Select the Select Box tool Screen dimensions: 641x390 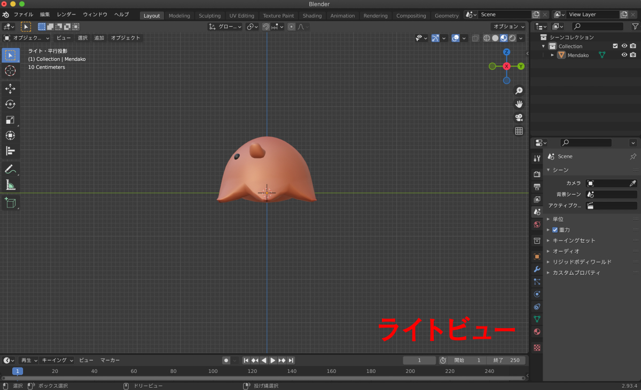(x=10, y=55)
